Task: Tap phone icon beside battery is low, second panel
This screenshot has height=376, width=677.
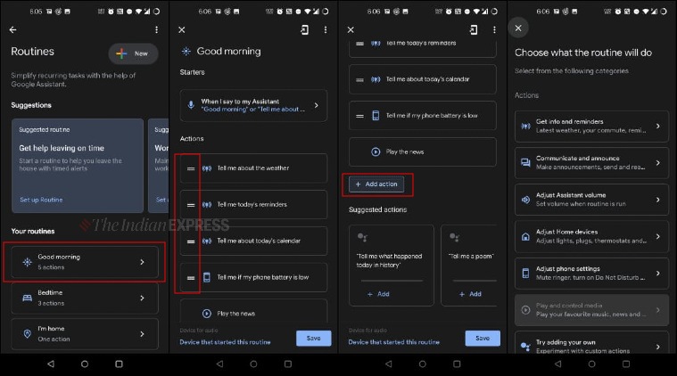Action: [x=207, y=277]
